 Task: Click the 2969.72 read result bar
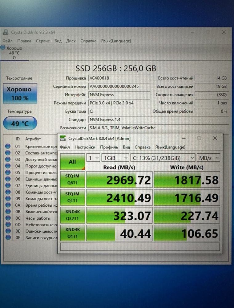(x=119, y=180)
